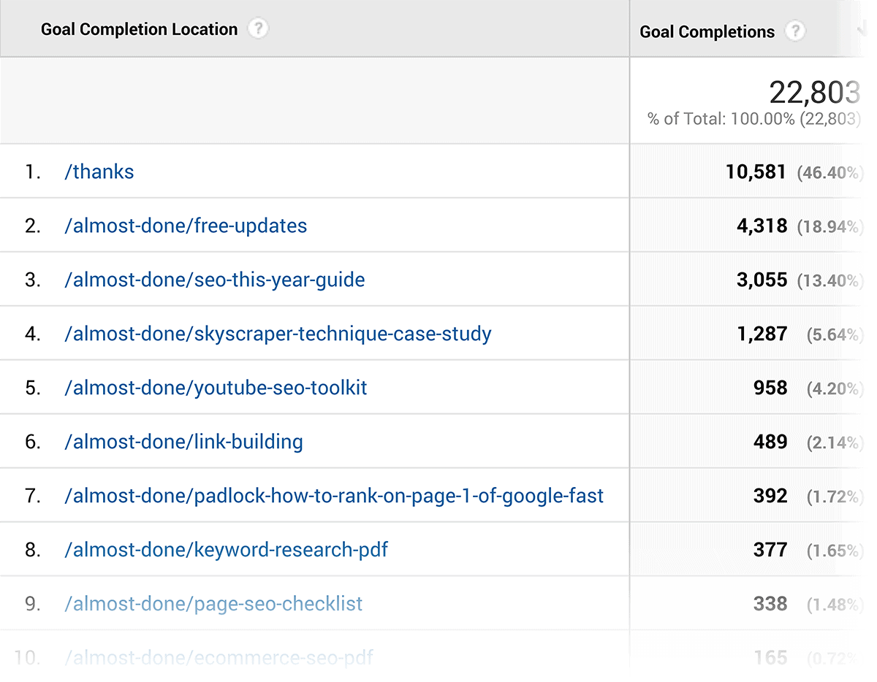The height and width of the screenshot is (682, 877).
Task: Sort by Goal Completion Location column header
Action: (x=139, y=29)
